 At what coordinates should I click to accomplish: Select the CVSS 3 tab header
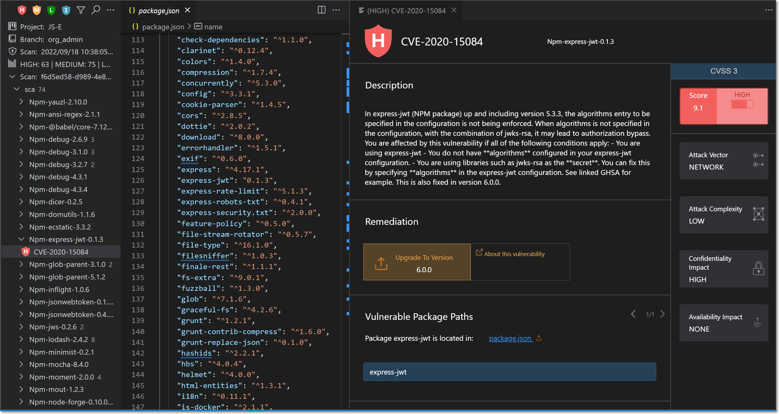click(723, 71)
